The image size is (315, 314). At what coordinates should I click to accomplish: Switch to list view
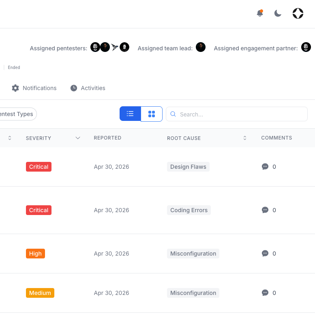coord(130,114)
